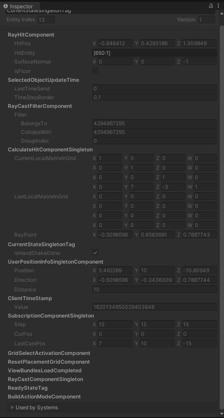Toggle the IsFloor checkbox

point(95,71)
